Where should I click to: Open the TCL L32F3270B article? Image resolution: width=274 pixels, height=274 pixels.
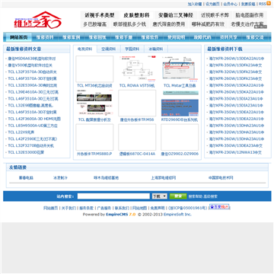30,145
